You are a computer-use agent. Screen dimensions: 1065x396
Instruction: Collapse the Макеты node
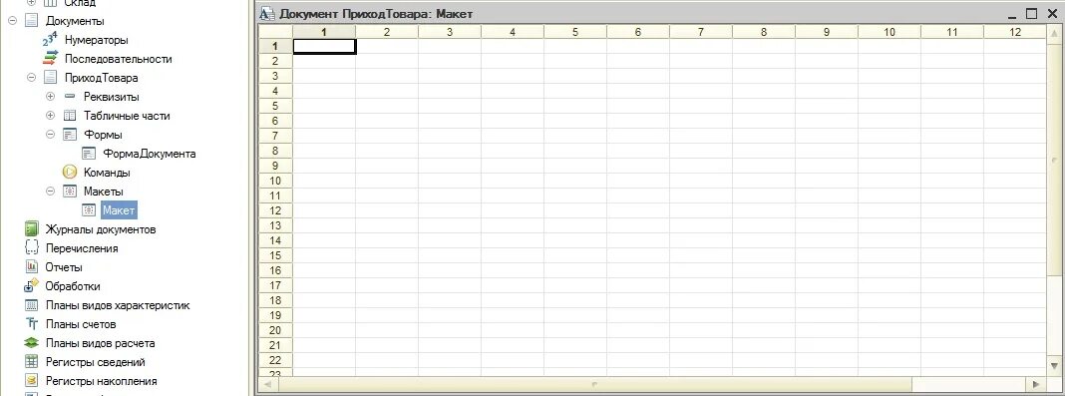click(50, 192)
